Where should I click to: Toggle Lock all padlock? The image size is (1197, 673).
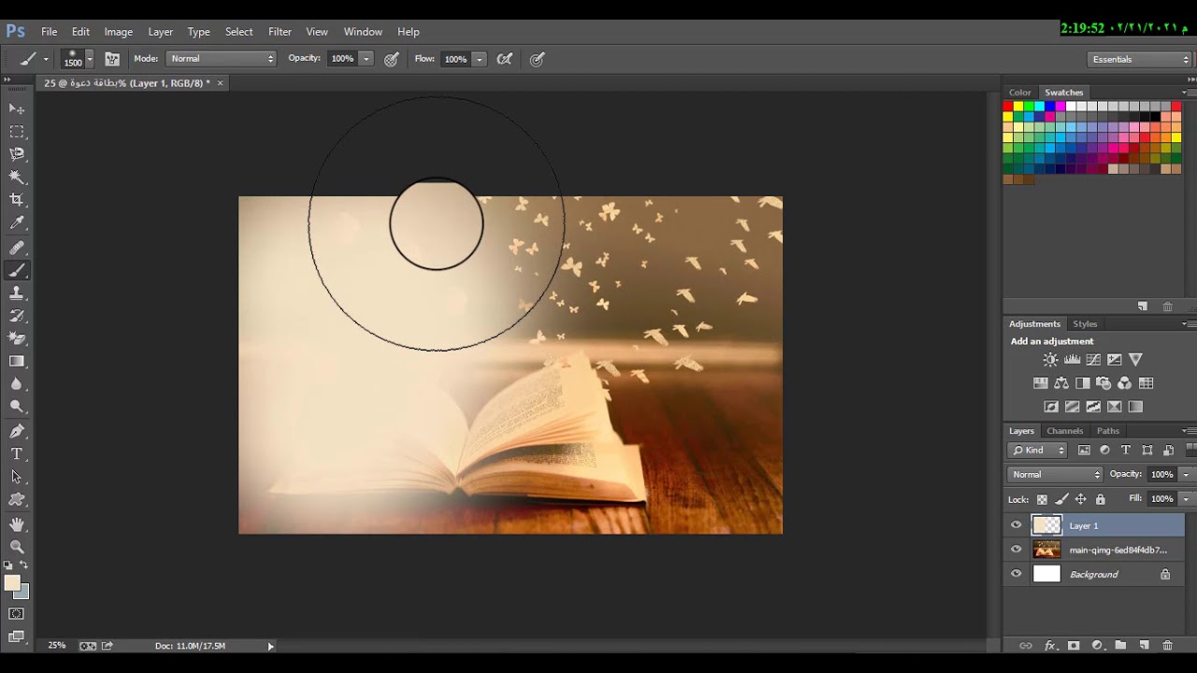point(1101,499)
